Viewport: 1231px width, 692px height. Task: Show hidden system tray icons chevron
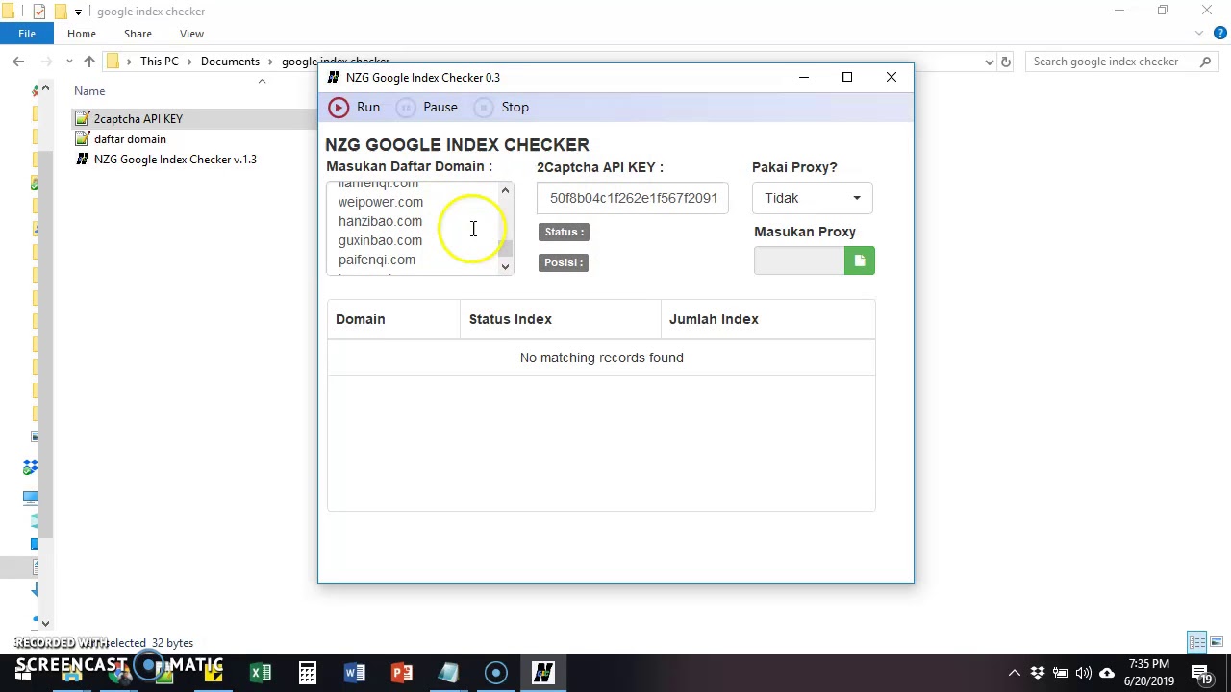coord(1015,673)
